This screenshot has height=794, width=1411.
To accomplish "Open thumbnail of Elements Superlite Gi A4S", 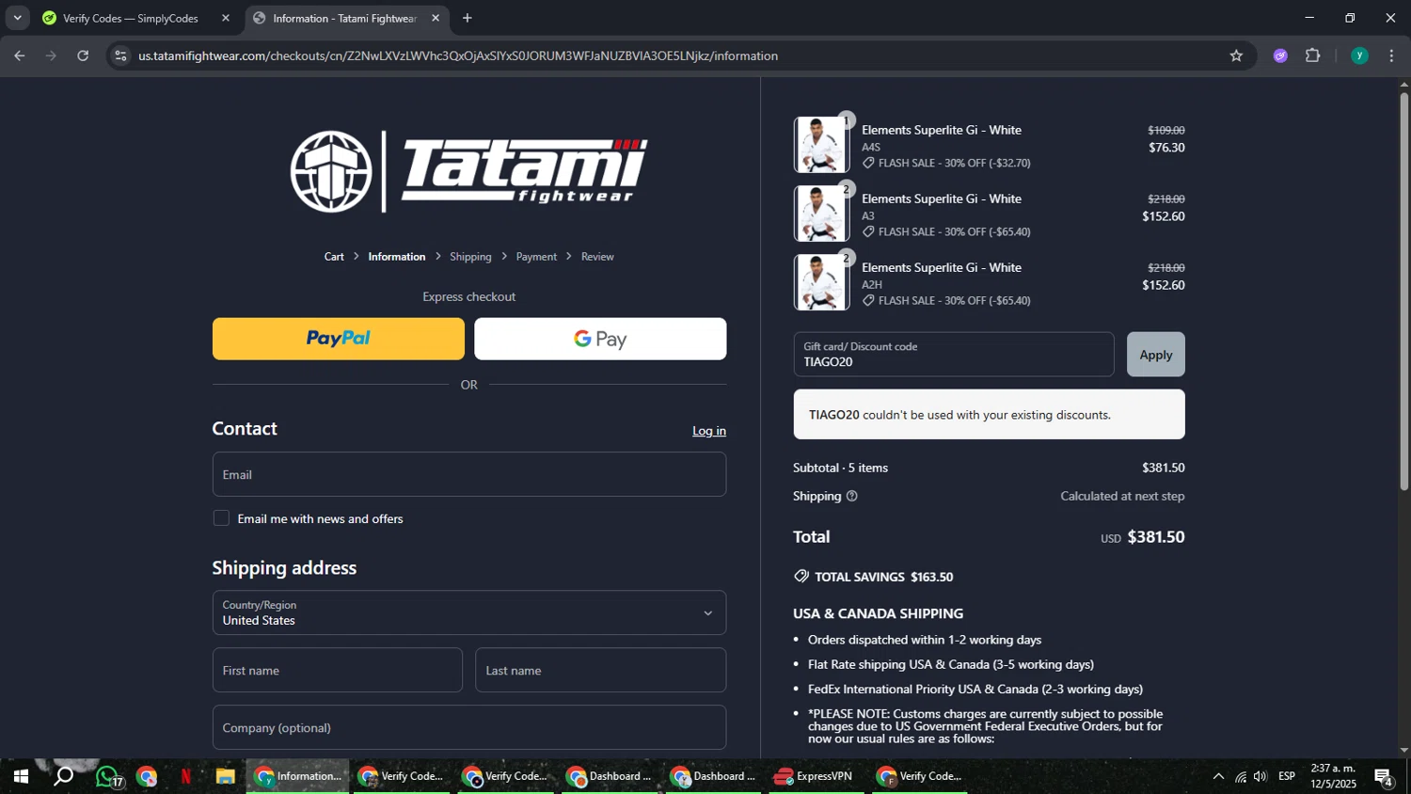I will click(x=821, y=145).
